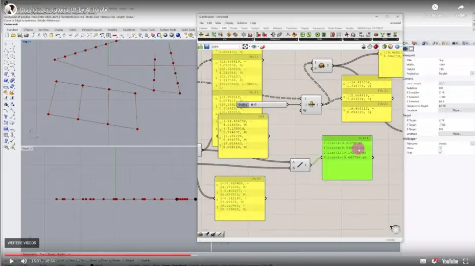Screen dimensions: 475x266
Task: Toggle the Wallpaper Show checkbox
Action: (x=440, y=148)
